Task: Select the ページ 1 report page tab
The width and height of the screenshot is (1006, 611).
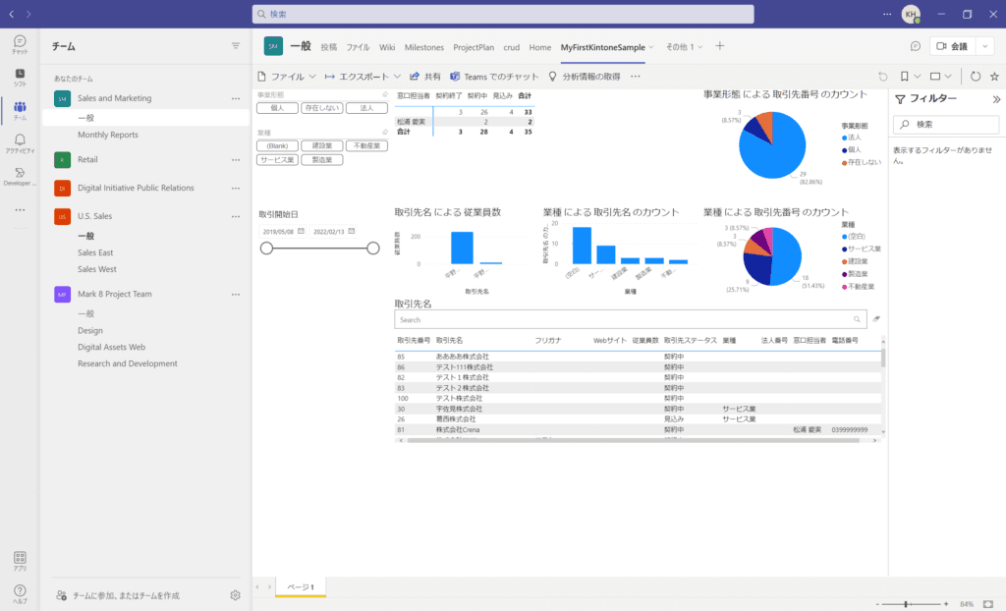Action: click(x=301, y=586)
